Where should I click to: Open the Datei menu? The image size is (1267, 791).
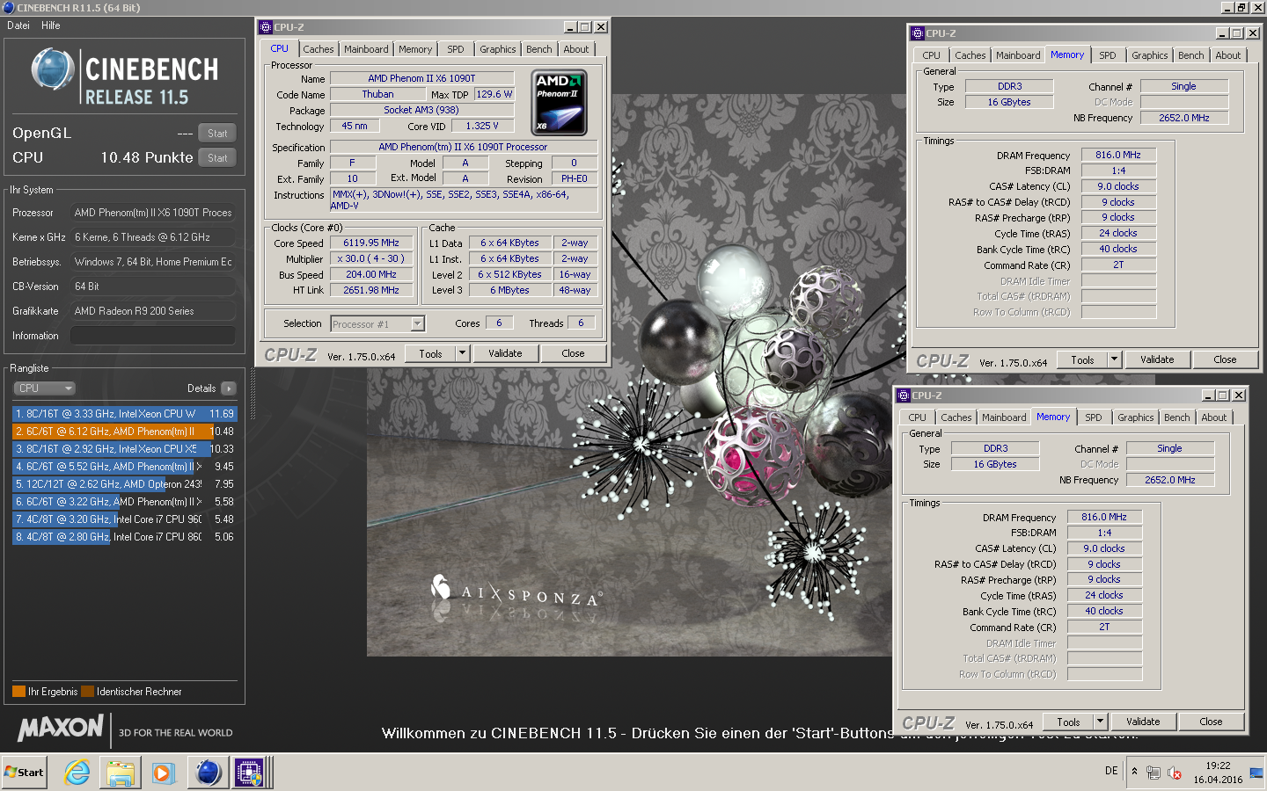[x=18, y=25]
